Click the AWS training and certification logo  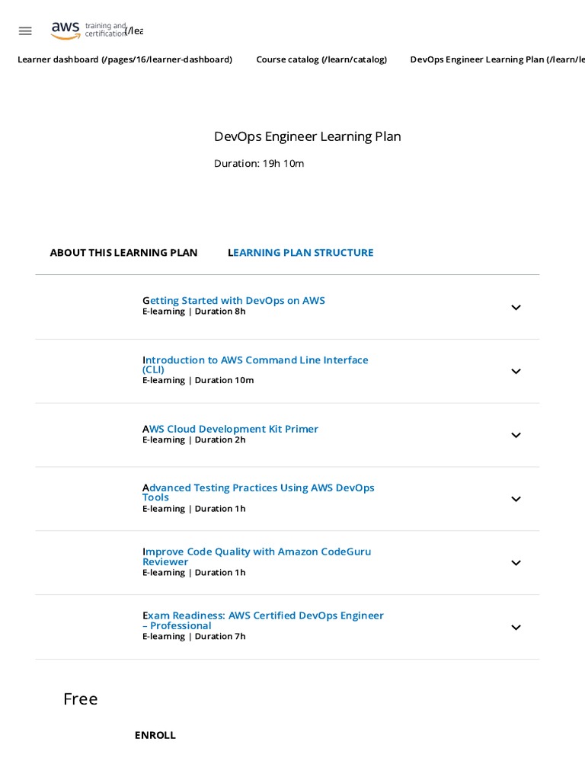[88, 30]
